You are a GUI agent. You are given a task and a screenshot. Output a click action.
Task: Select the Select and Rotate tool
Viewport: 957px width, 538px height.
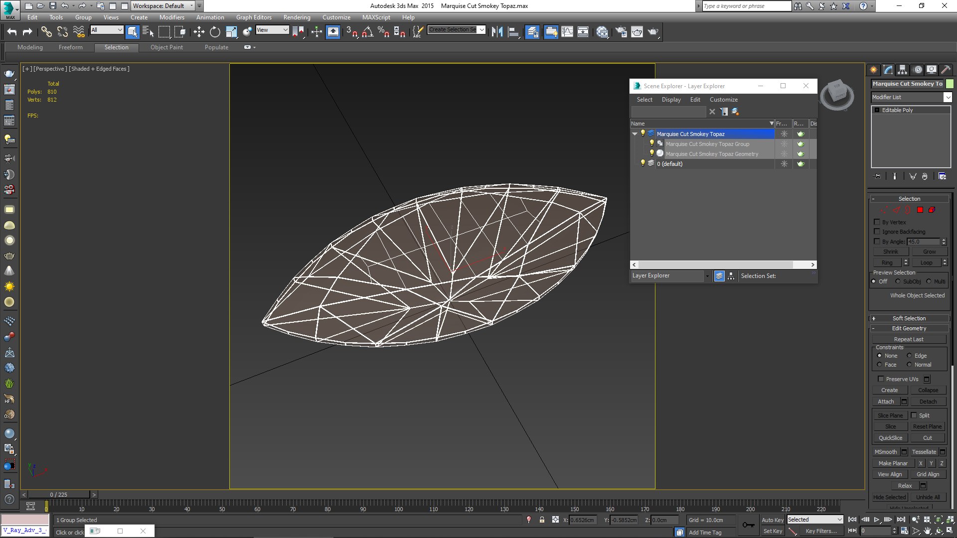click(215, 32)
